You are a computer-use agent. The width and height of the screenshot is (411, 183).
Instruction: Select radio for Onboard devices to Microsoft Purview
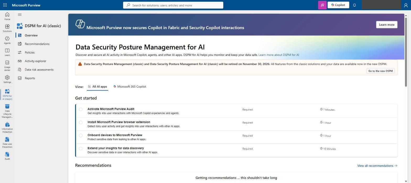[x=81, y=136]
